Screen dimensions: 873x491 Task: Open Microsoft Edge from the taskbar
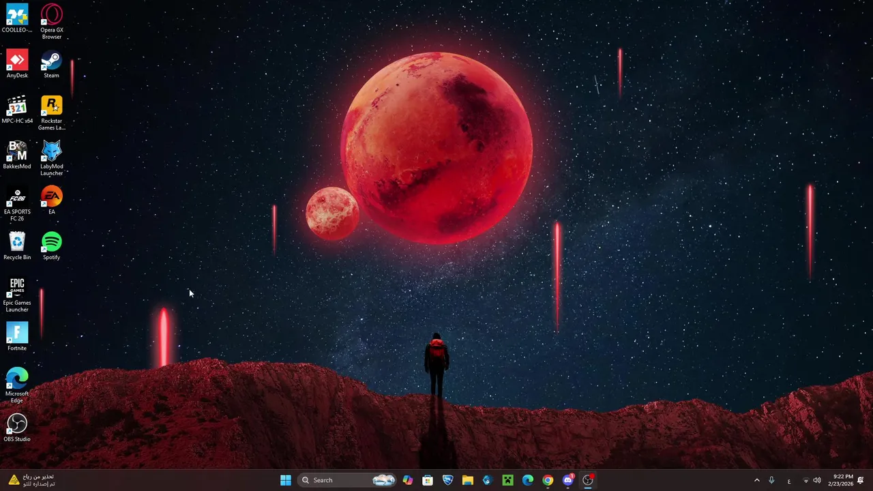528,480
